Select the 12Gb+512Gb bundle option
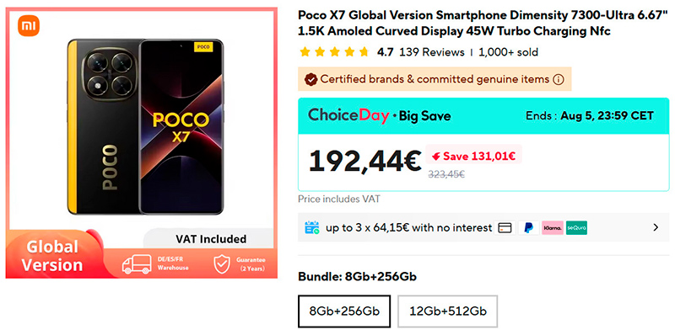Viewport: 675px width, 335px height. 448,311
